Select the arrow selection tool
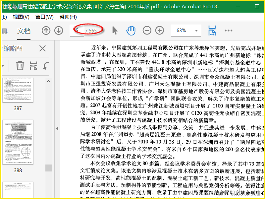This screenshot has width=265, height=199. click(115, 31)
